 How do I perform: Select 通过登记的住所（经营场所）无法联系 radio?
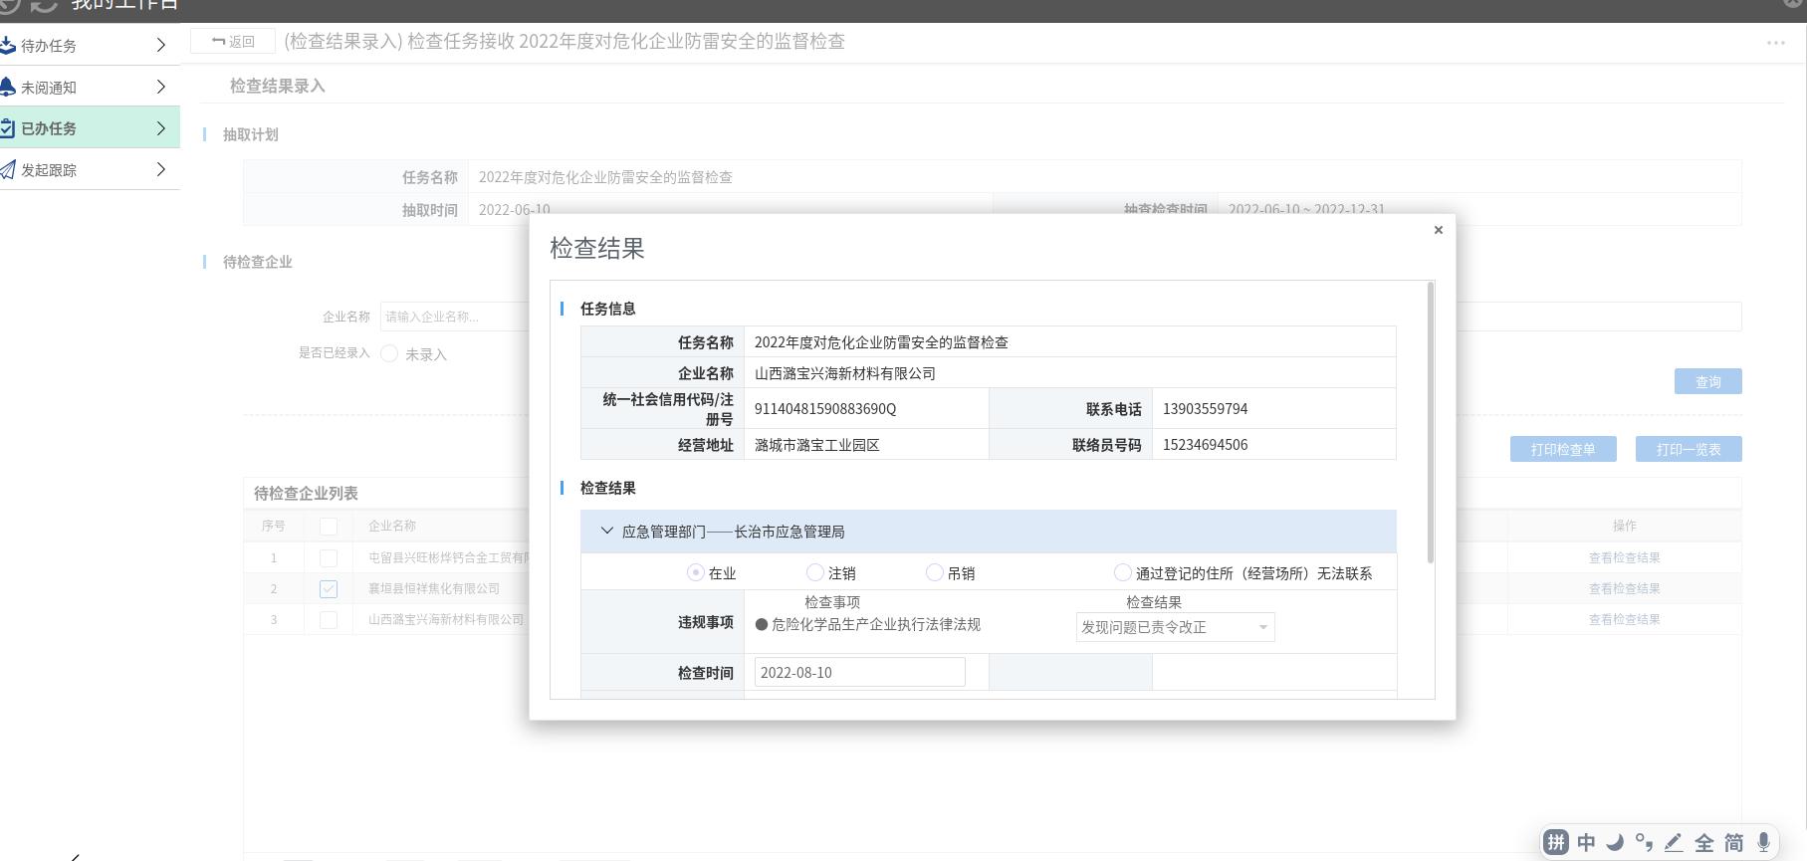(1122, 572)
